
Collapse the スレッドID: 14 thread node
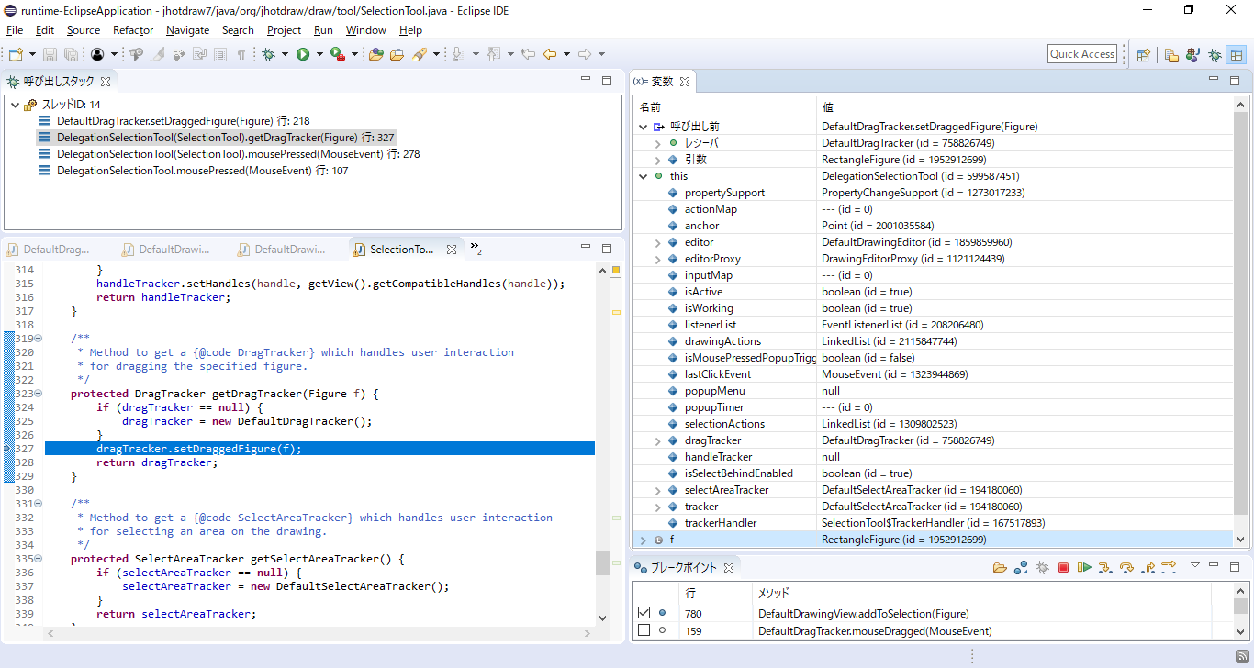click(15, 105)
